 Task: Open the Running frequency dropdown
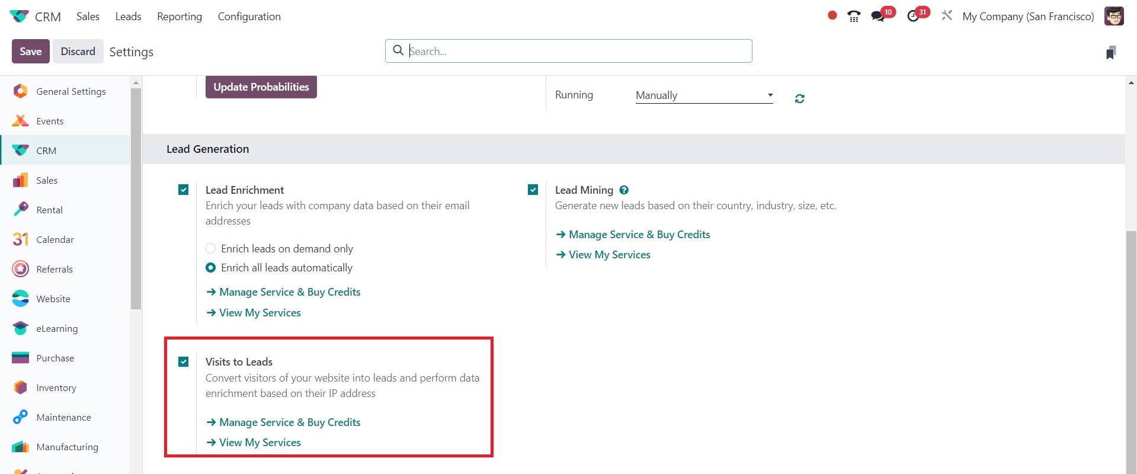tap(704, 95)
